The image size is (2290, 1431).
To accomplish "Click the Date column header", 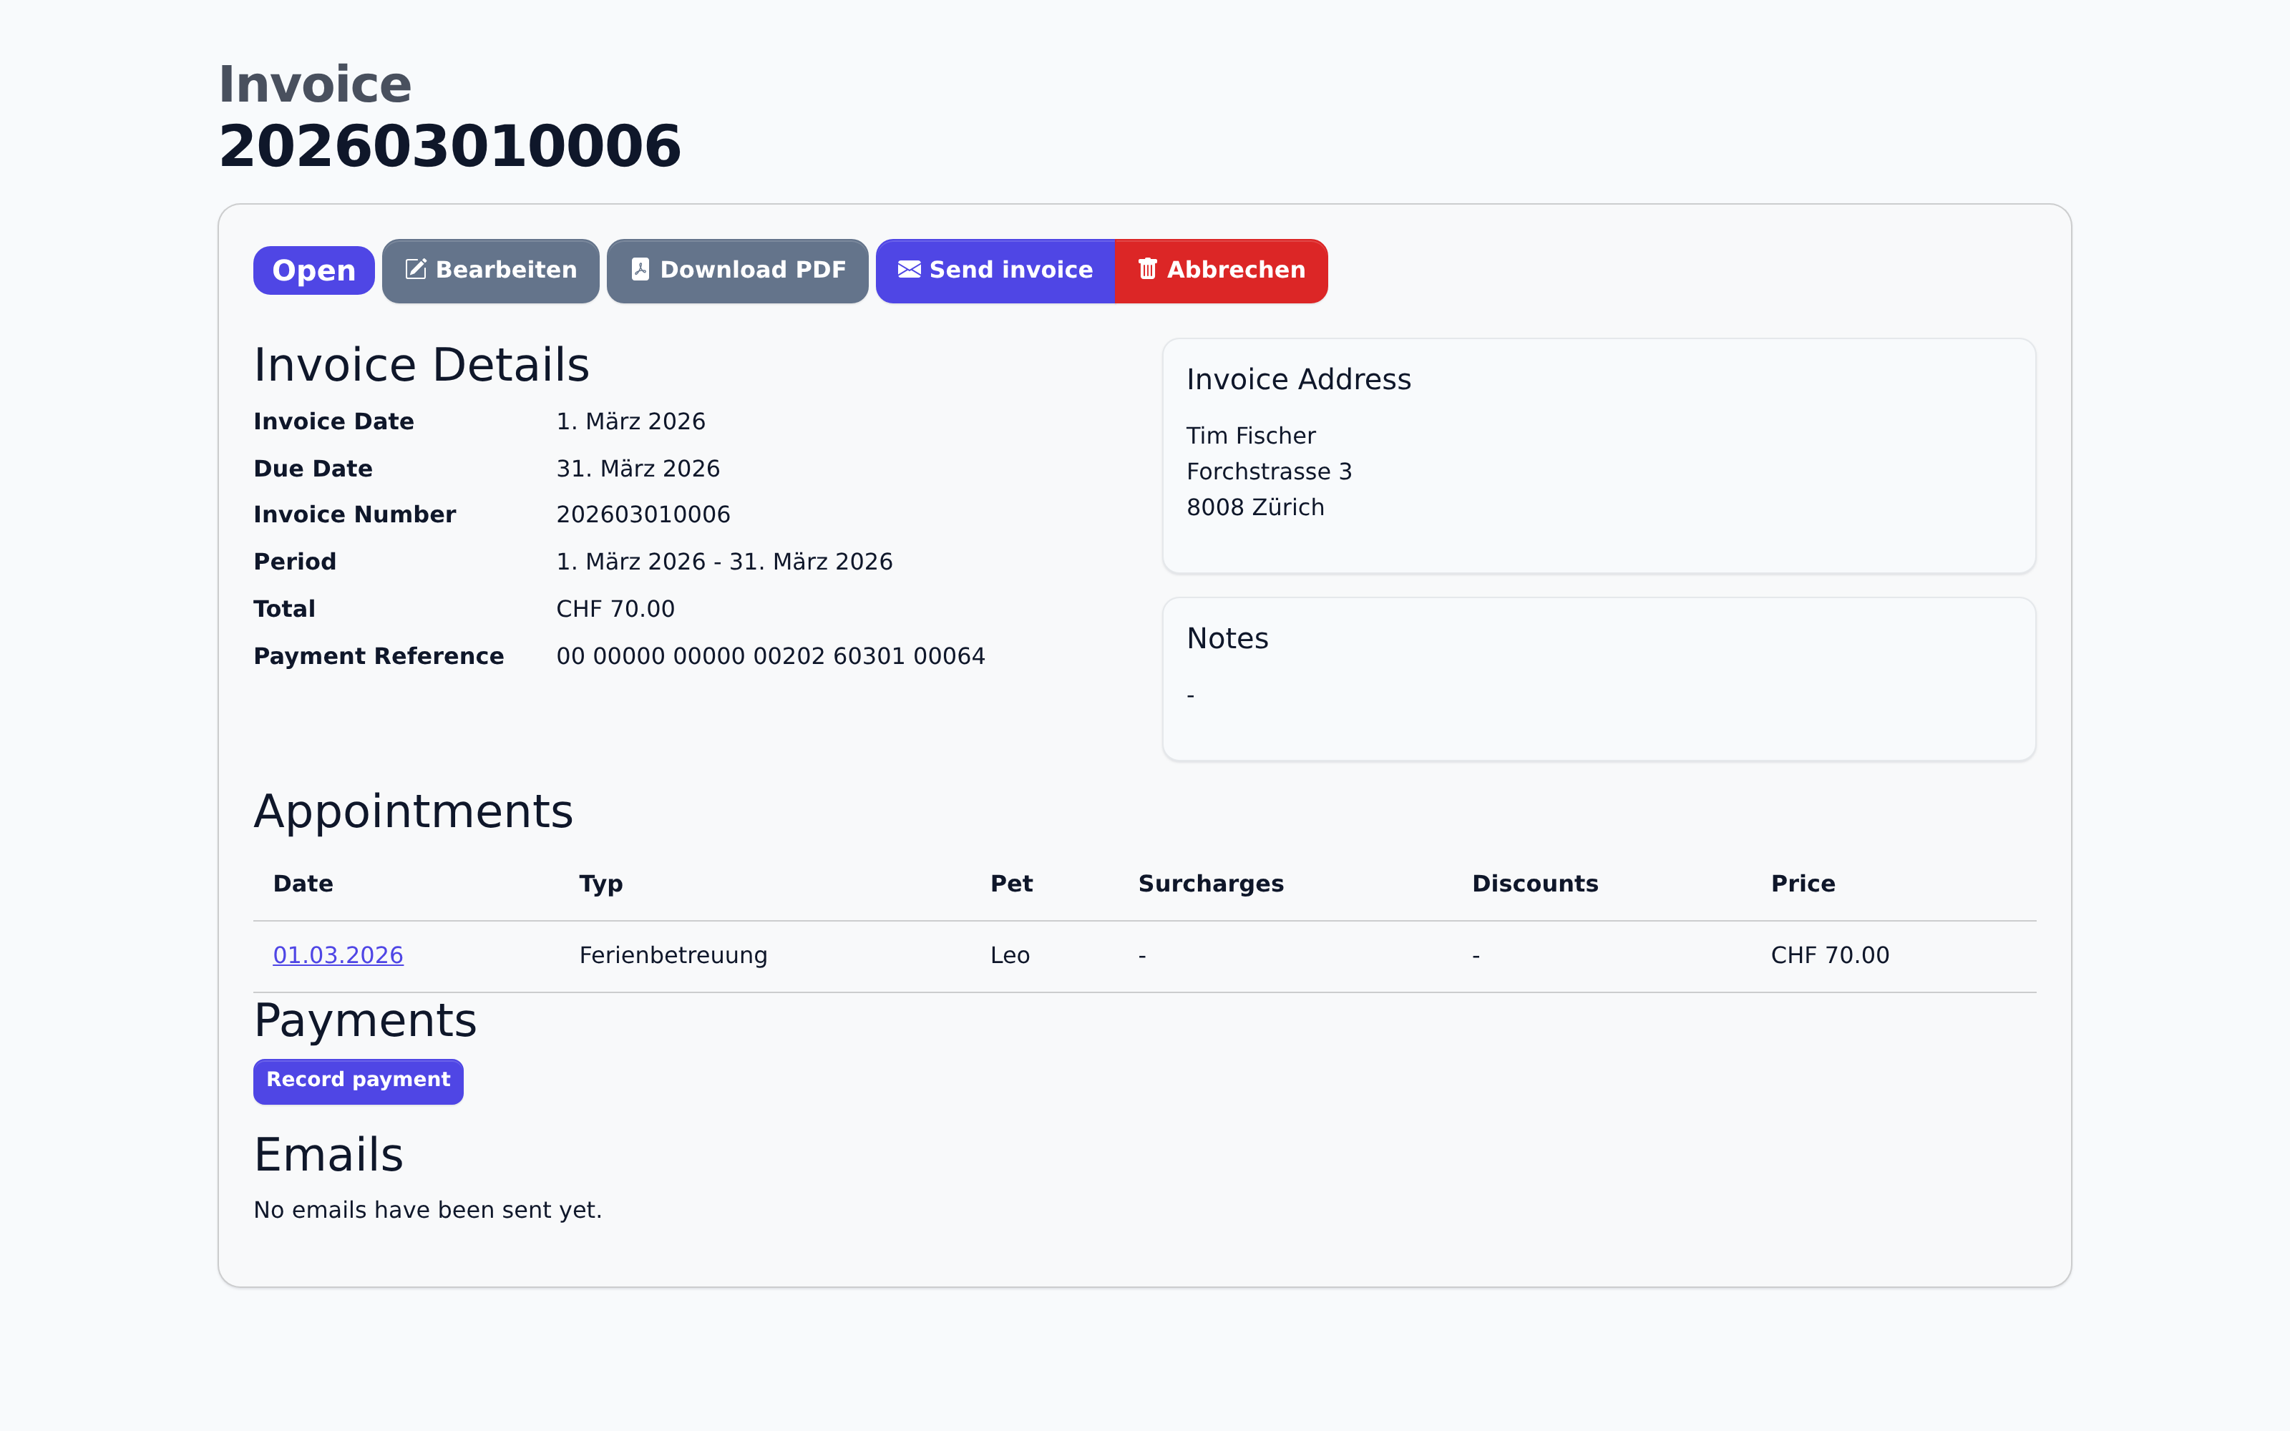I will (x=303, y=884).
